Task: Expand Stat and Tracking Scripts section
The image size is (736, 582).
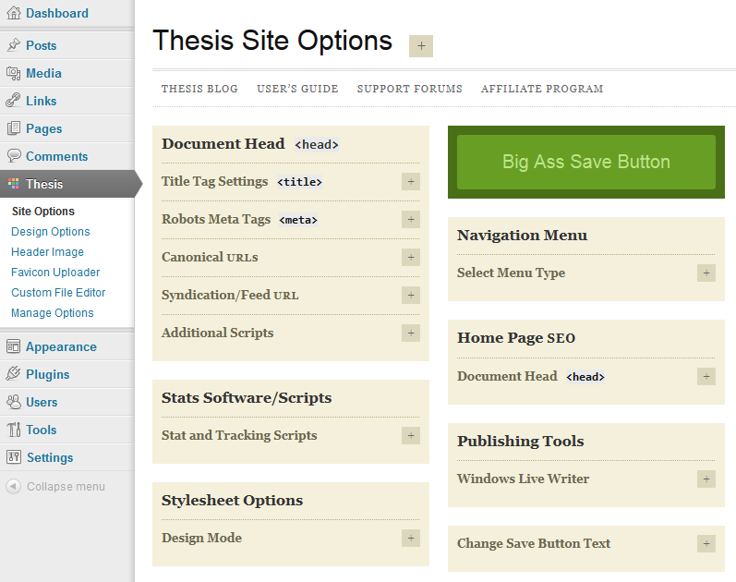Action: [411, 435]
